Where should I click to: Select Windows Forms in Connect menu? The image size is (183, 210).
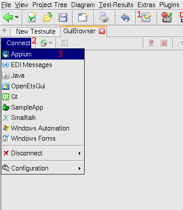click(x=43, y=139)
